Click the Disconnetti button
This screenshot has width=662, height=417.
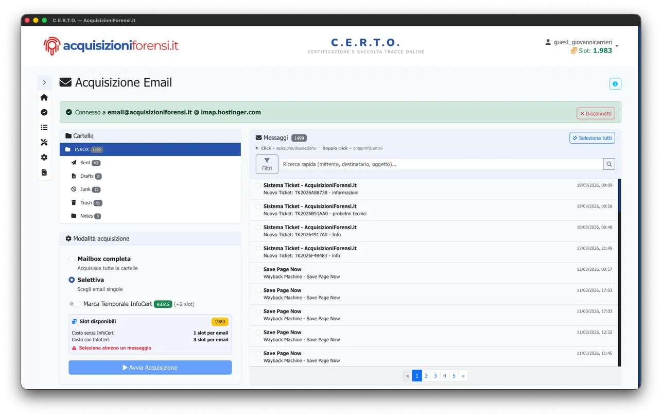[596, 113]
